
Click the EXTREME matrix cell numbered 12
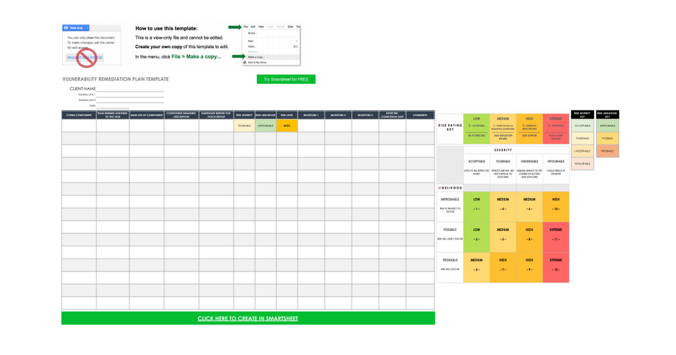coord(556,267)
